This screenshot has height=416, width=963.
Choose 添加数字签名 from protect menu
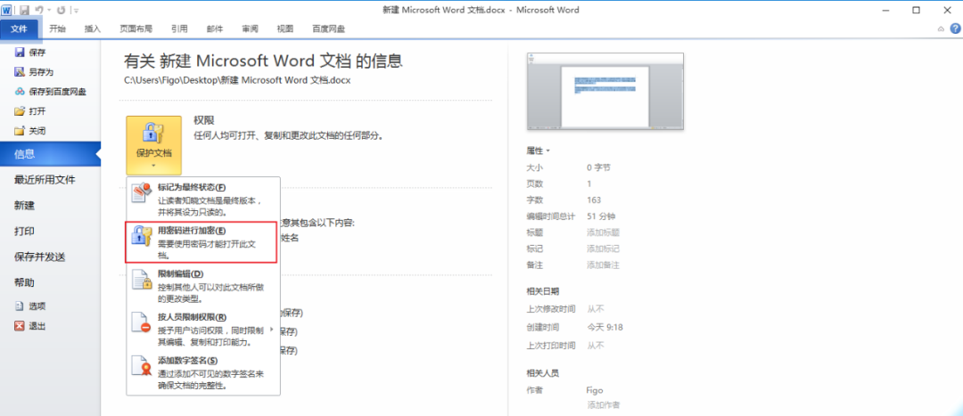coord(202,373)
